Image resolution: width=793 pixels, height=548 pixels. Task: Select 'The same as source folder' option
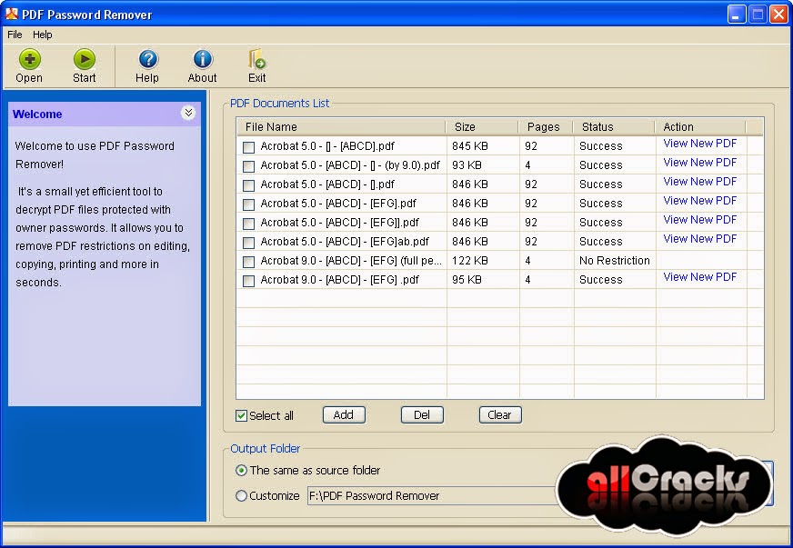point(241,470)
